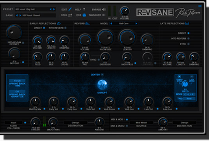Viewport: 209px width, 141px height.
Task: Click the Smoothing knob
Action: click(x=53, y=122)
